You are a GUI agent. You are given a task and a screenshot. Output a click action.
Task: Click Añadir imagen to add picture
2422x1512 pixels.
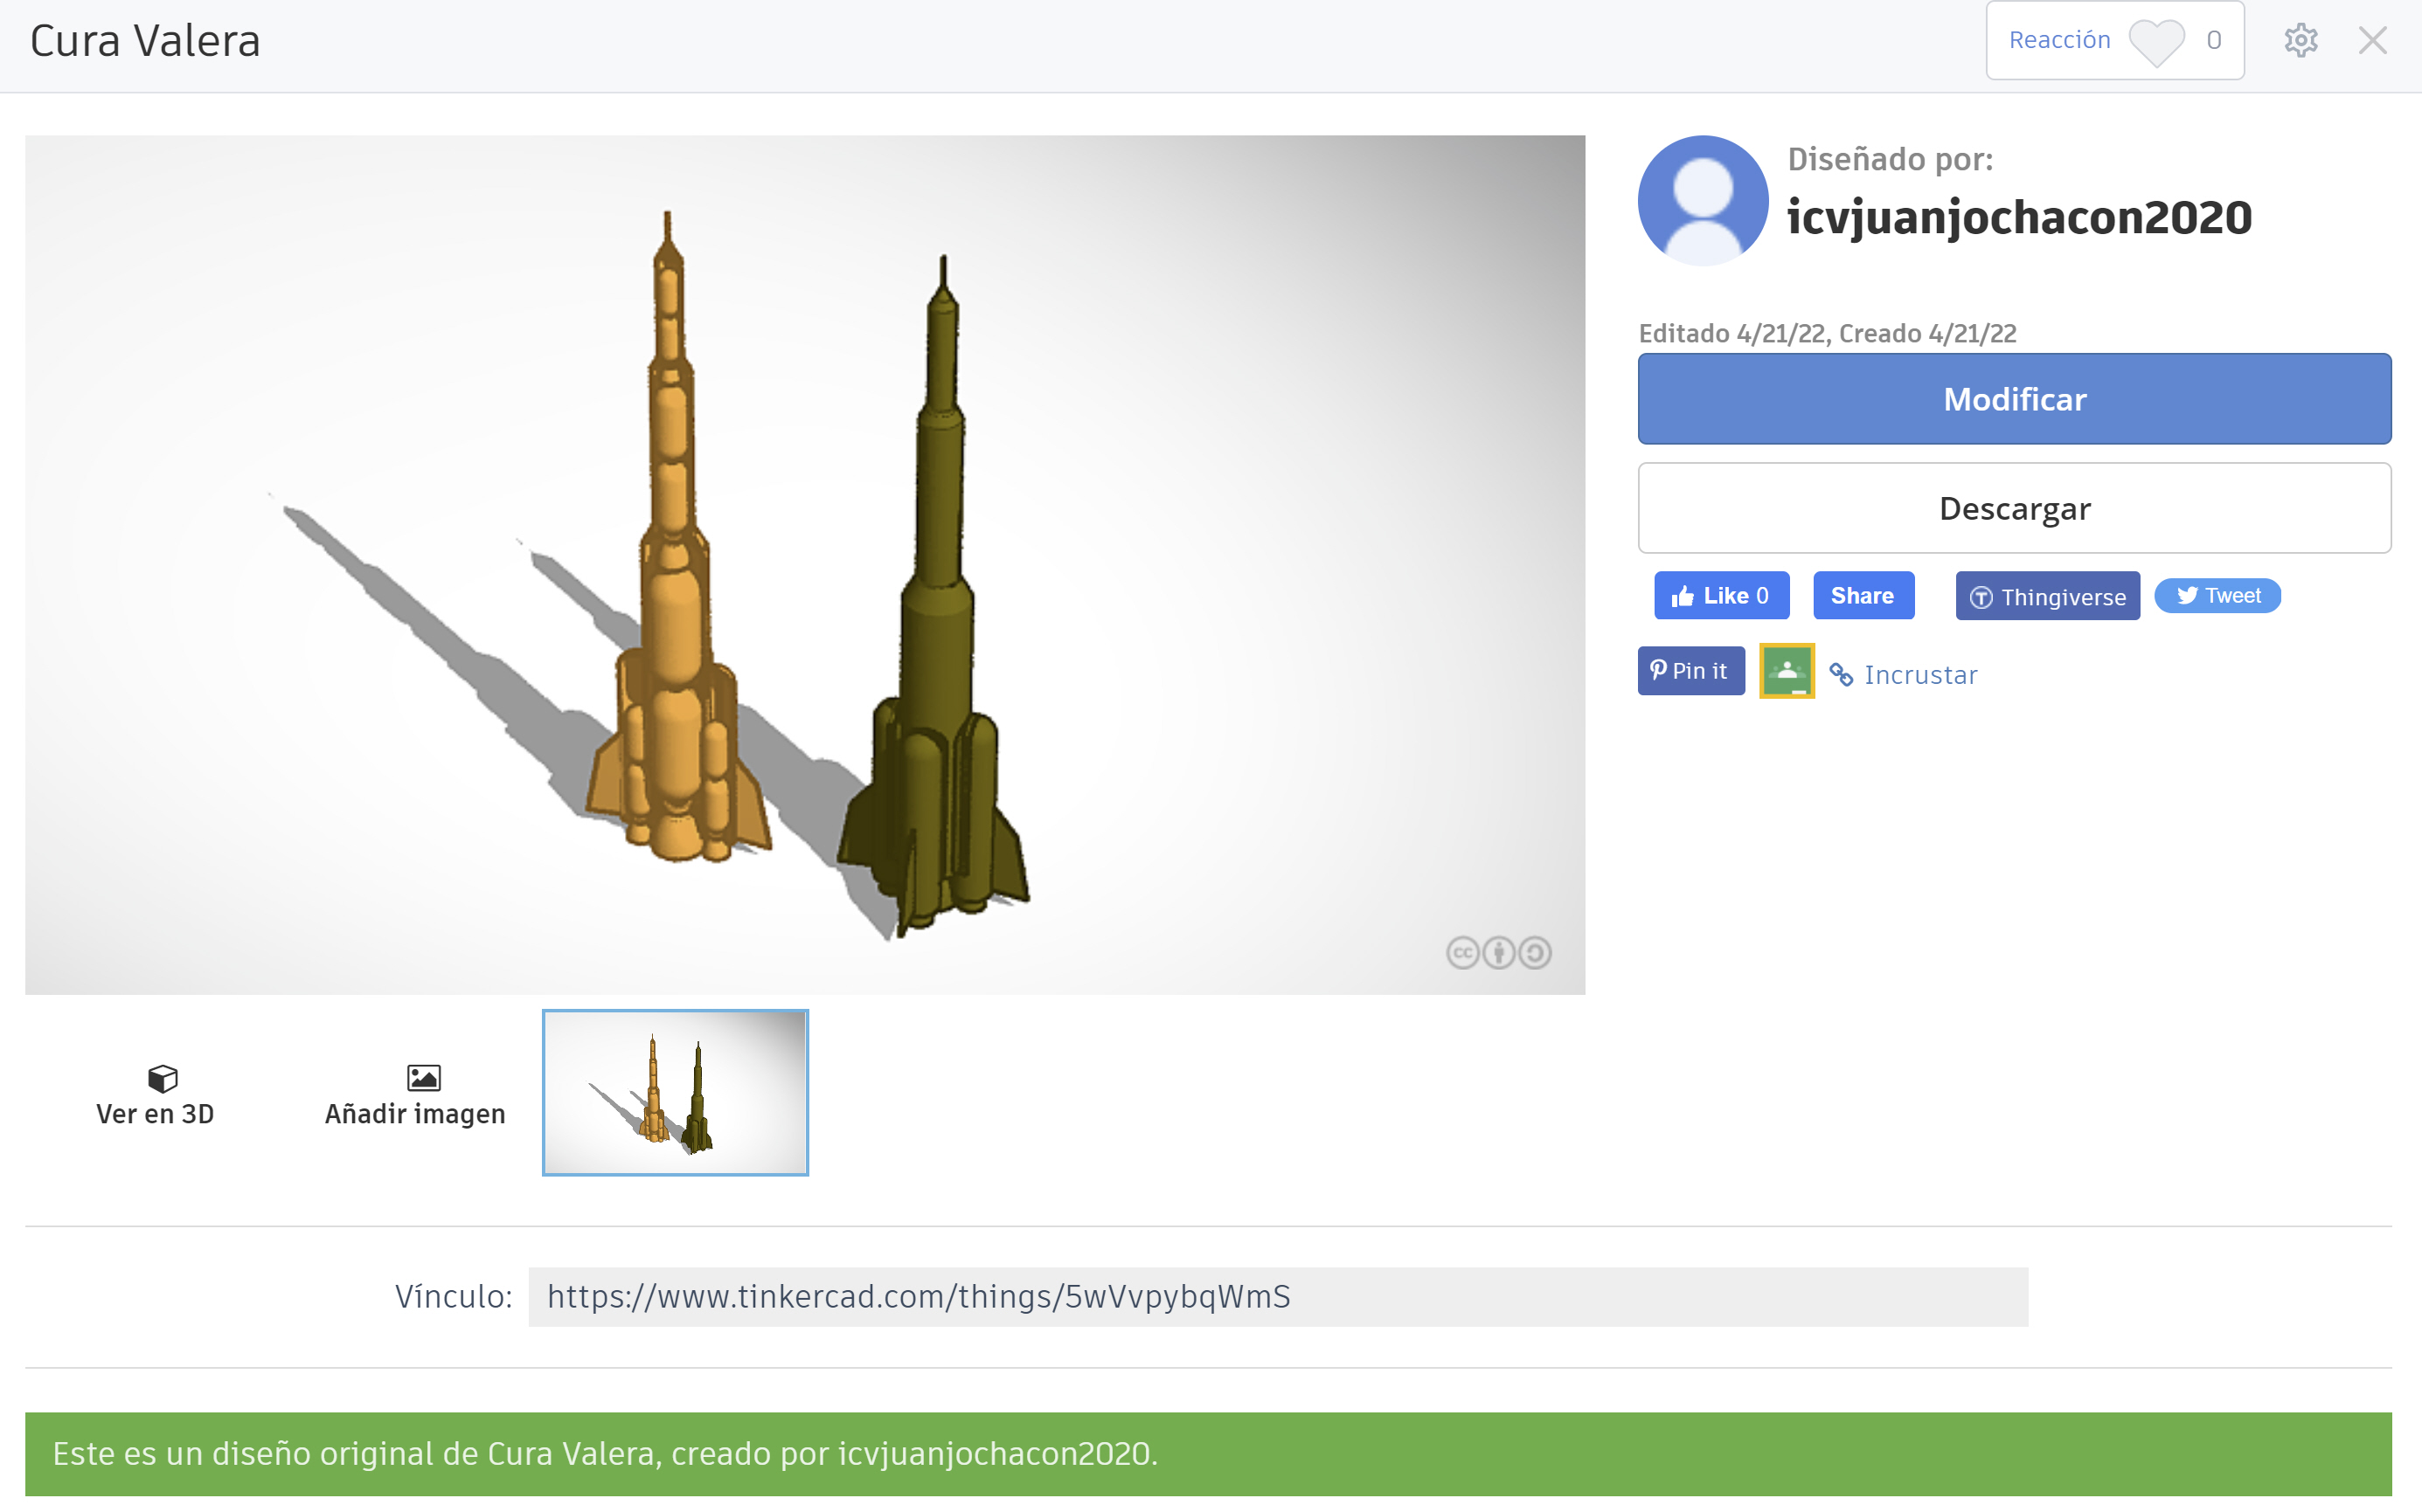pyautogui.click(x=415, y=1095)
